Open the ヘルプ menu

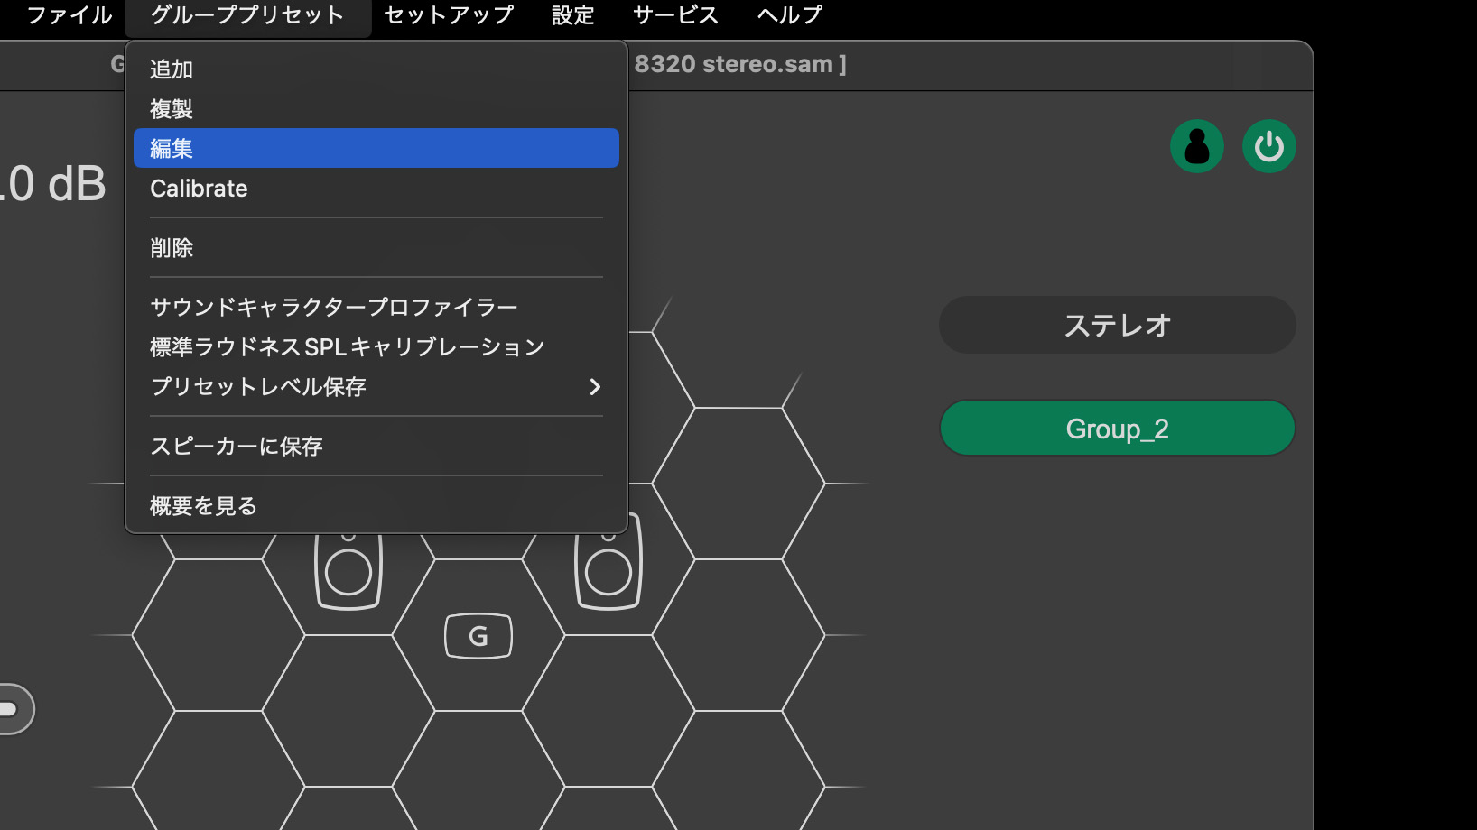click(x=787, y=14)
